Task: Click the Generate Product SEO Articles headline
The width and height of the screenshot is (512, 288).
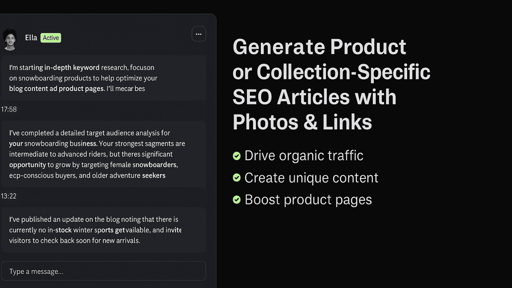Action: pos(332,84)
